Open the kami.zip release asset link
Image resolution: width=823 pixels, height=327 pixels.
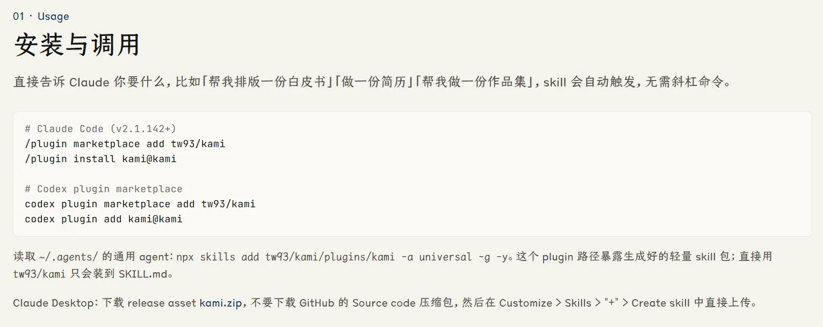[221, 303]
